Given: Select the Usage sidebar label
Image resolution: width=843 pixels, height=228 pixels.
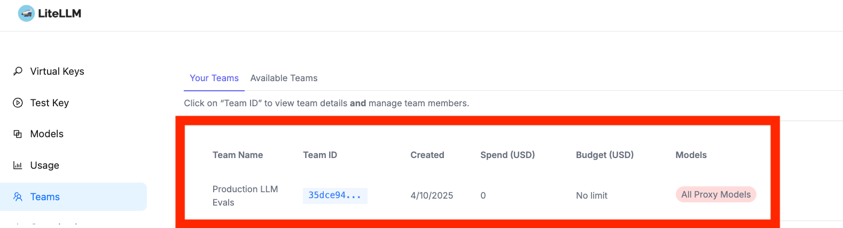Looking at the screenshot, I should pyautogui.click(x=44, y=166).
